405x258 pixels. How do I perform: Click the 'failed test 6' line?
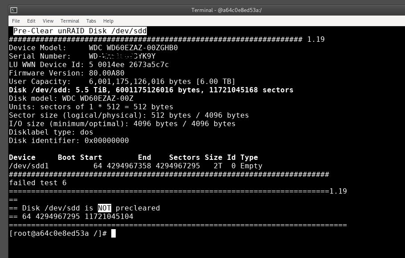(38, 183)
